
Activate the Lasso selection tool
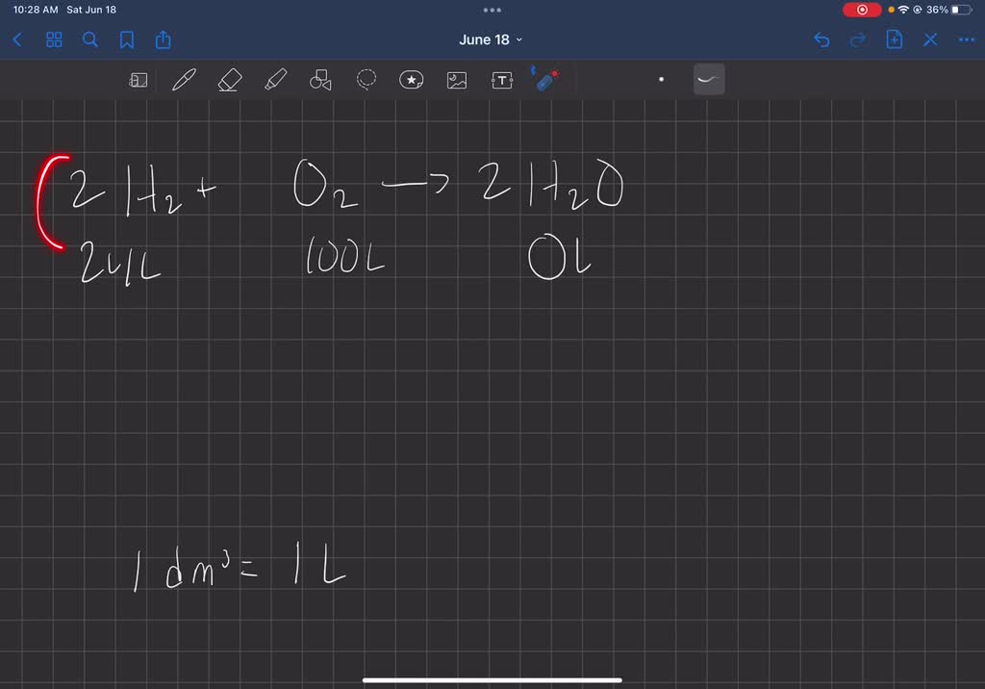tap(366, 80)
